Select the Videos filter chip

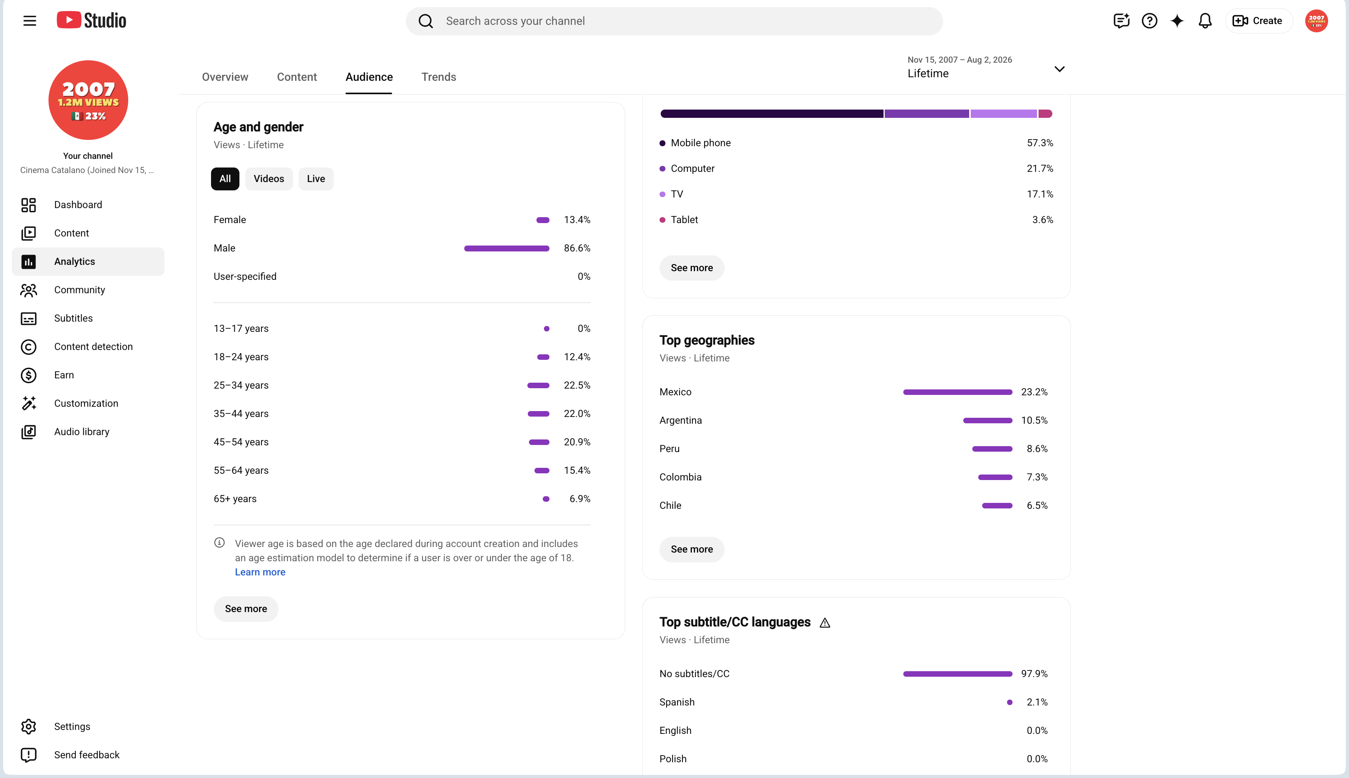[x=269, y=179]
